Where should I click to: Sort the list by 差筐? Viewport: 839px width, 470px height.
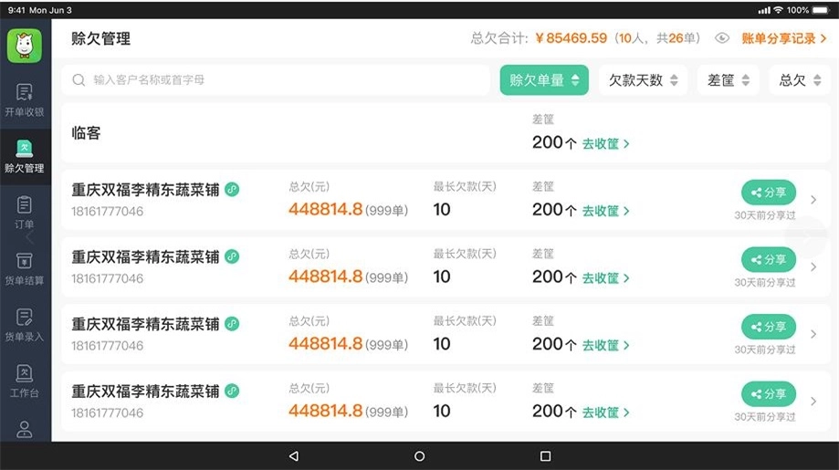[728, 80]
